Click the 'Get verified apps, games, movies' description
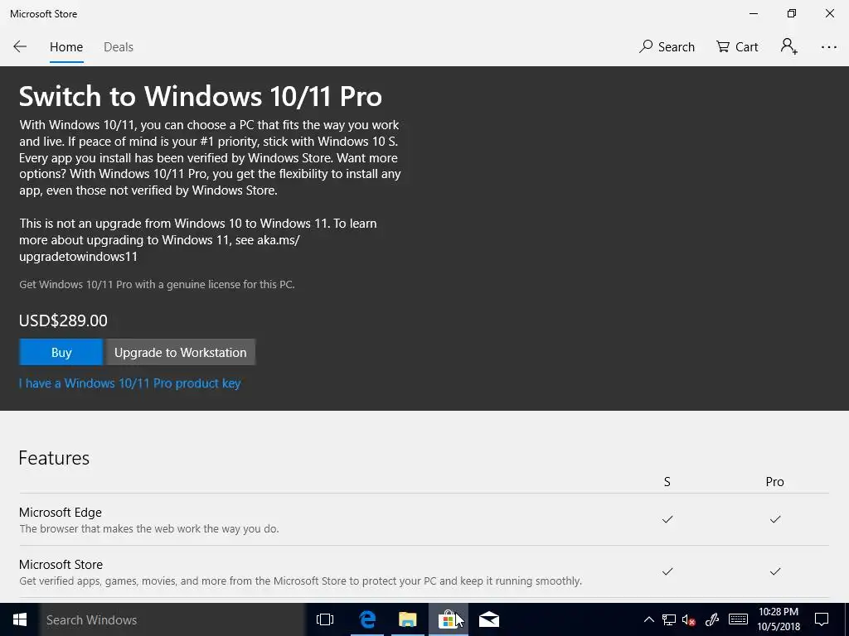The image size is (849, 636). tap(300, 581)
